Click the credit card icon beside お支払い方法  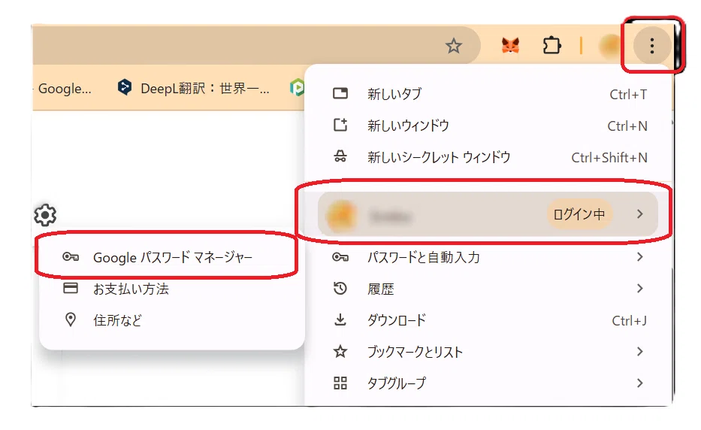(71, 288)
